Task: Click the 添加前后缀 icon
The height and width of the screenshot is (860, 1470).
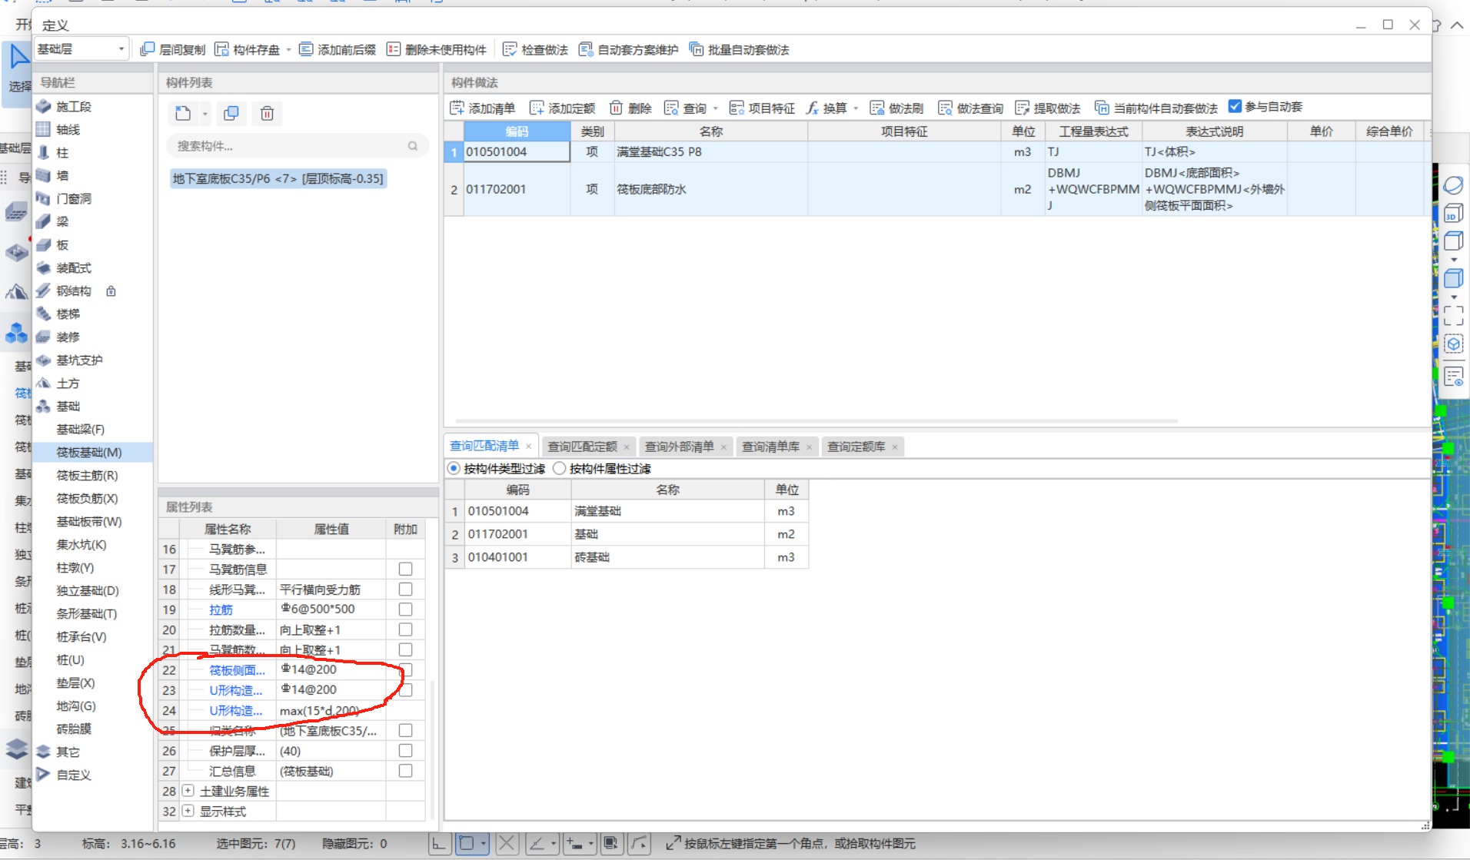Action: 306,49
